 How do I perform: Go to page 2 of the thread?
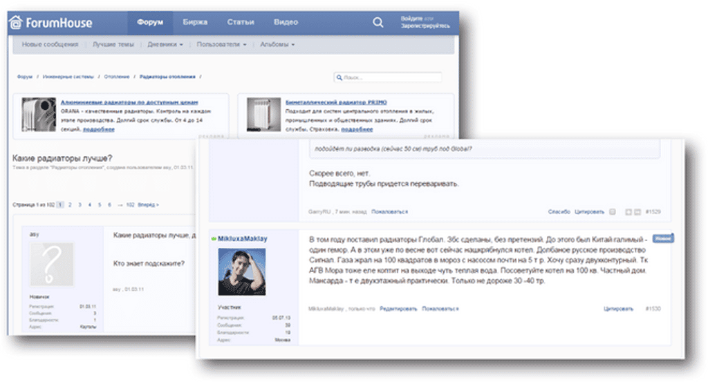(x=70, y=204)
